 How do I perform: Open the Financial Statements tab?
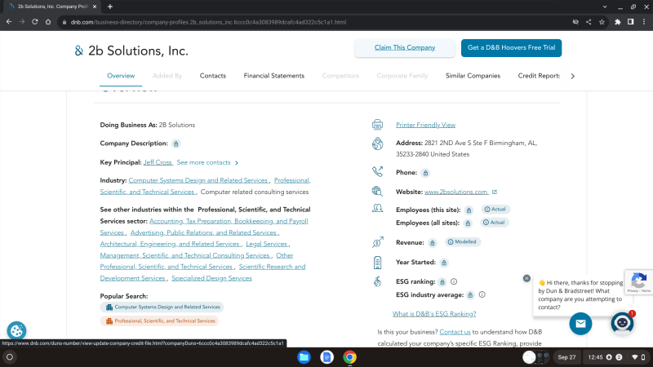pyautogui.click(x=274, y=76)
